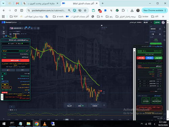
Task: Toggle the first green checkbox in bot panel
Action: [2, 77]
